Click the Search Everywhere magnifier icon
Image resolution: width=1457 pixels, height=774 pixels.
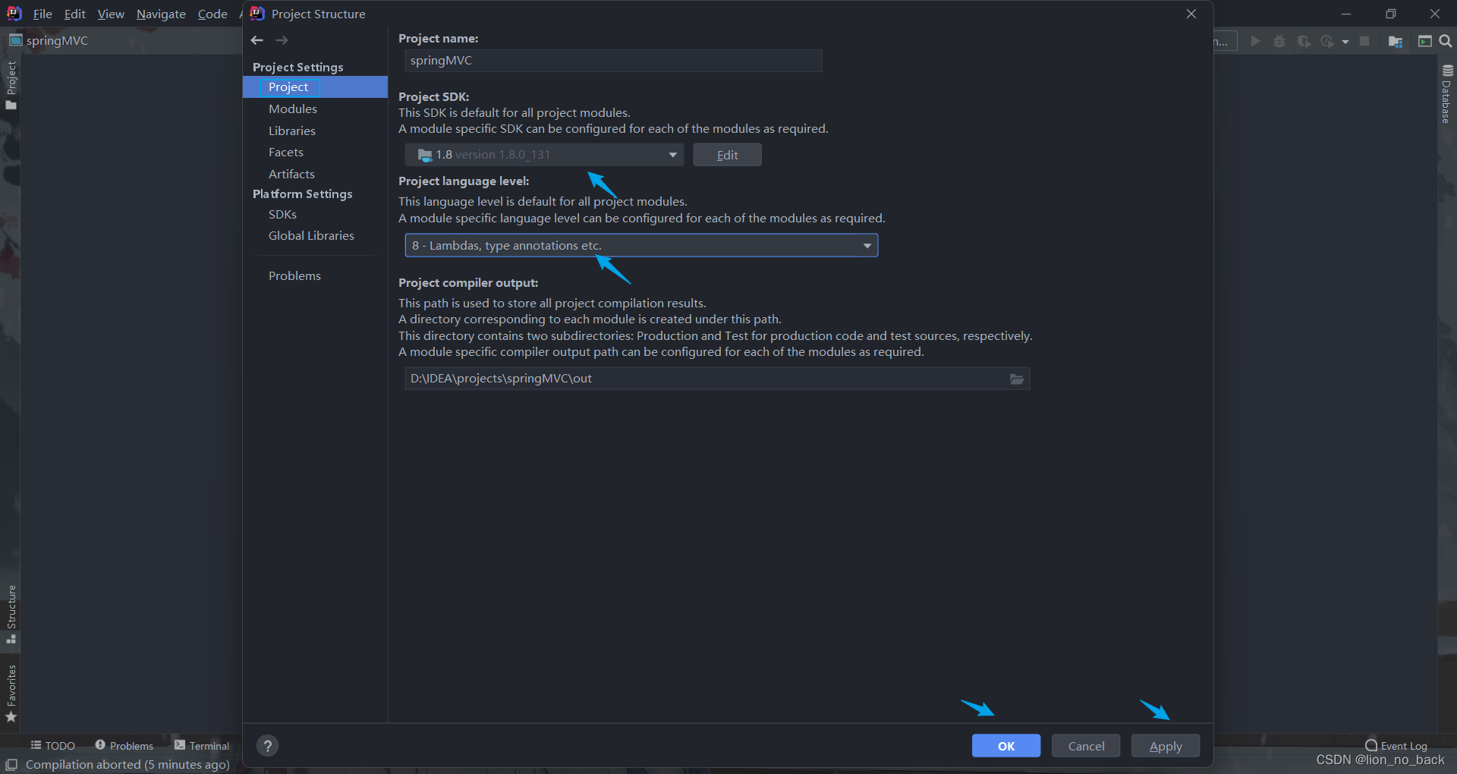[1446, 41]
